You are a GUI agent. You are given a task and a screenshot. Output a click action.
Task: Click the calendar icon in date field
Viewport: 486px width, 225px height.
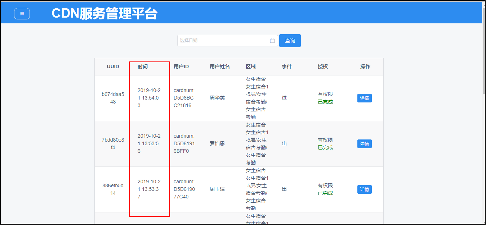[272, 41]
